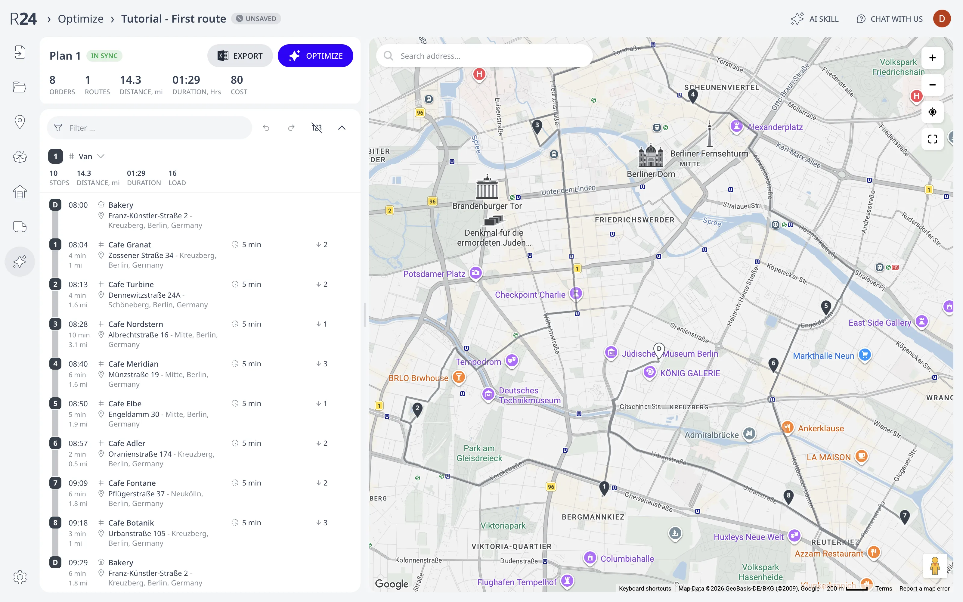963x602 pixels.
Task: Click the Optimize breadcrumb
Action: pos(81,19)
